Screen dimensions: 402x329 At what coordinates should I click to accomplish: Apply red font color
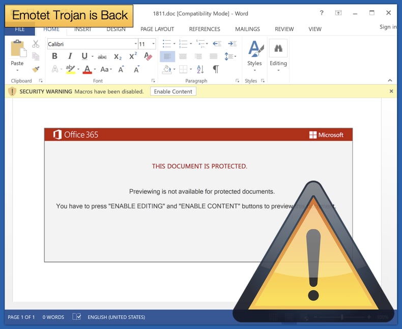coord(87,69)
